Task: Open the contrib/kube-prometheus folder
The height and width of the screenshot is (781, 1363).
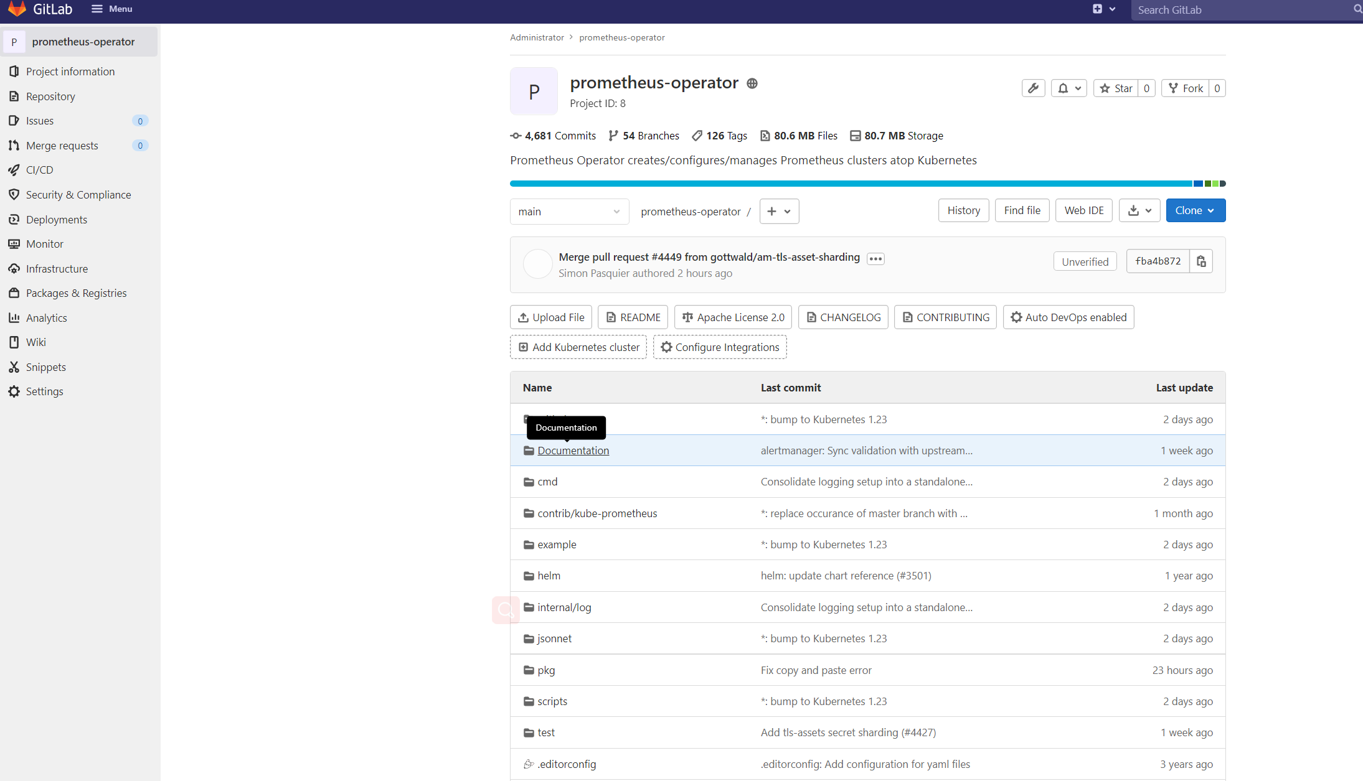Action: click(x=597, y=513)
